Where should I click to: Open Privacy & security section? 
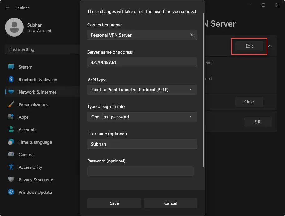click(36, 180)
